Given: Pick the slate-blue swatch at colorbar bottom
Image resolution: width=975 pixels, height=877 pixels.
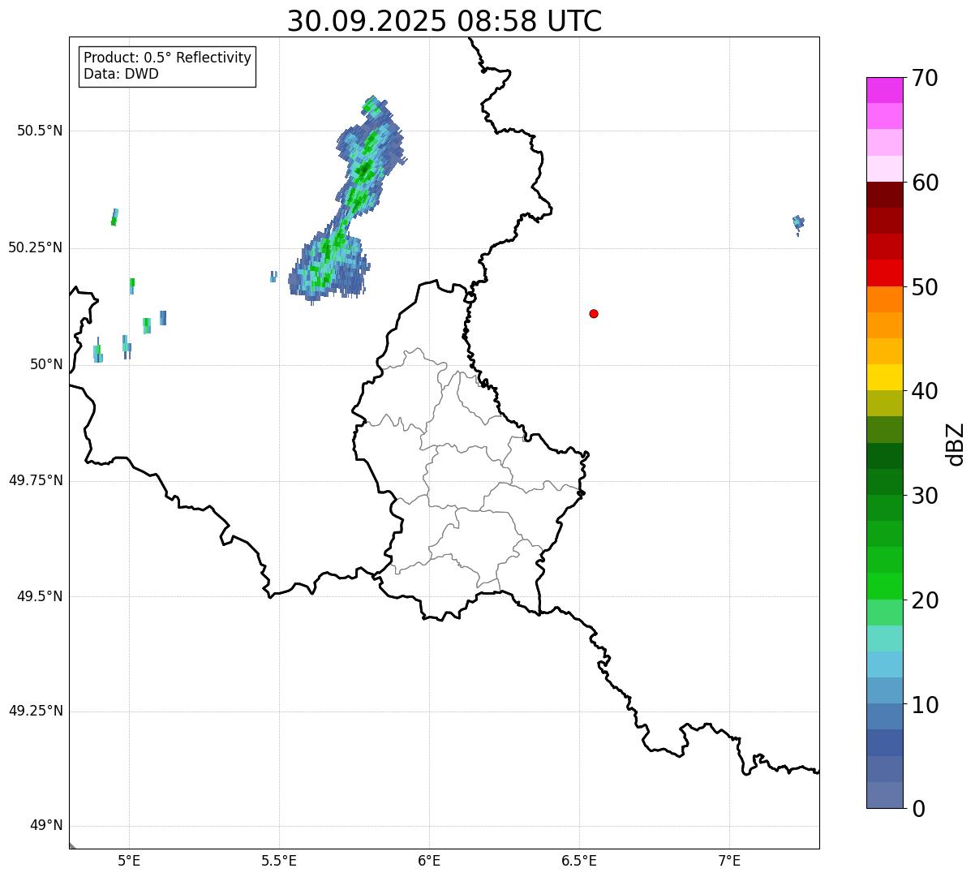Looking at the screenshot, I should pyautogui.click(x=885, y=795).
